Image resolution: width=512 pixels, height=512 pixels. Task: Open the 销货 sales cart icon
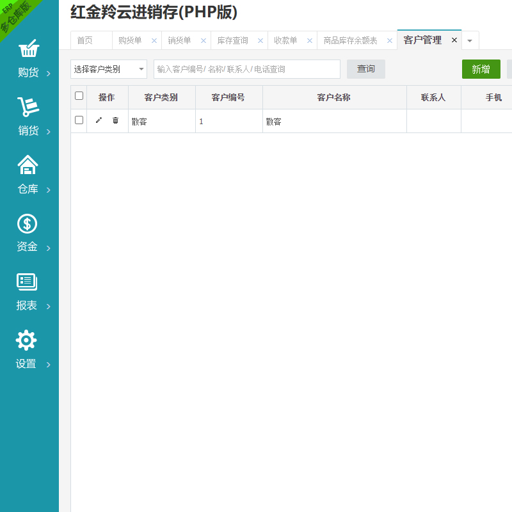(28, 107)
